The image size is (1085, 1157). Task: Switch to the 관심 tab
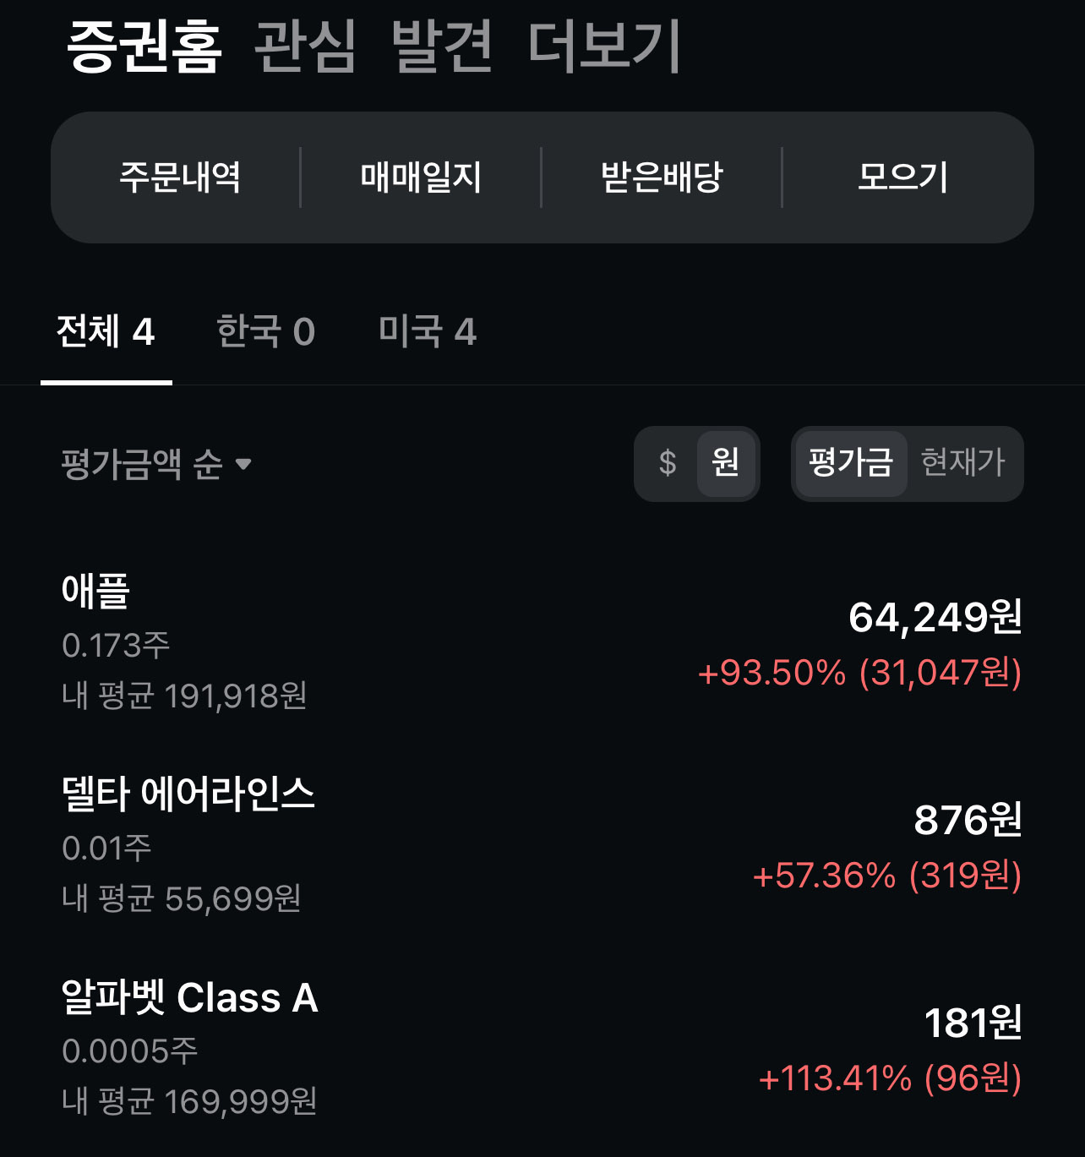[305, 47]
